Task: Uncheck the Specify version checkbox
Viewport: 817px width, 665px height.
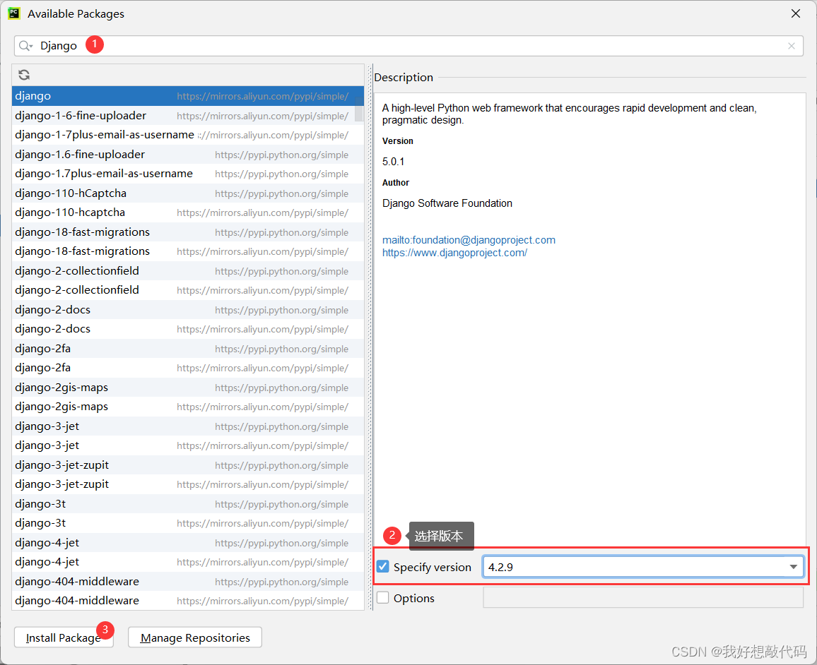Action: pos(383,567)
